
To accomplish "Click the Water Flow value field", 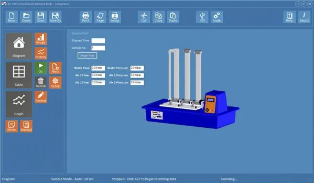I will coord(98,68).
